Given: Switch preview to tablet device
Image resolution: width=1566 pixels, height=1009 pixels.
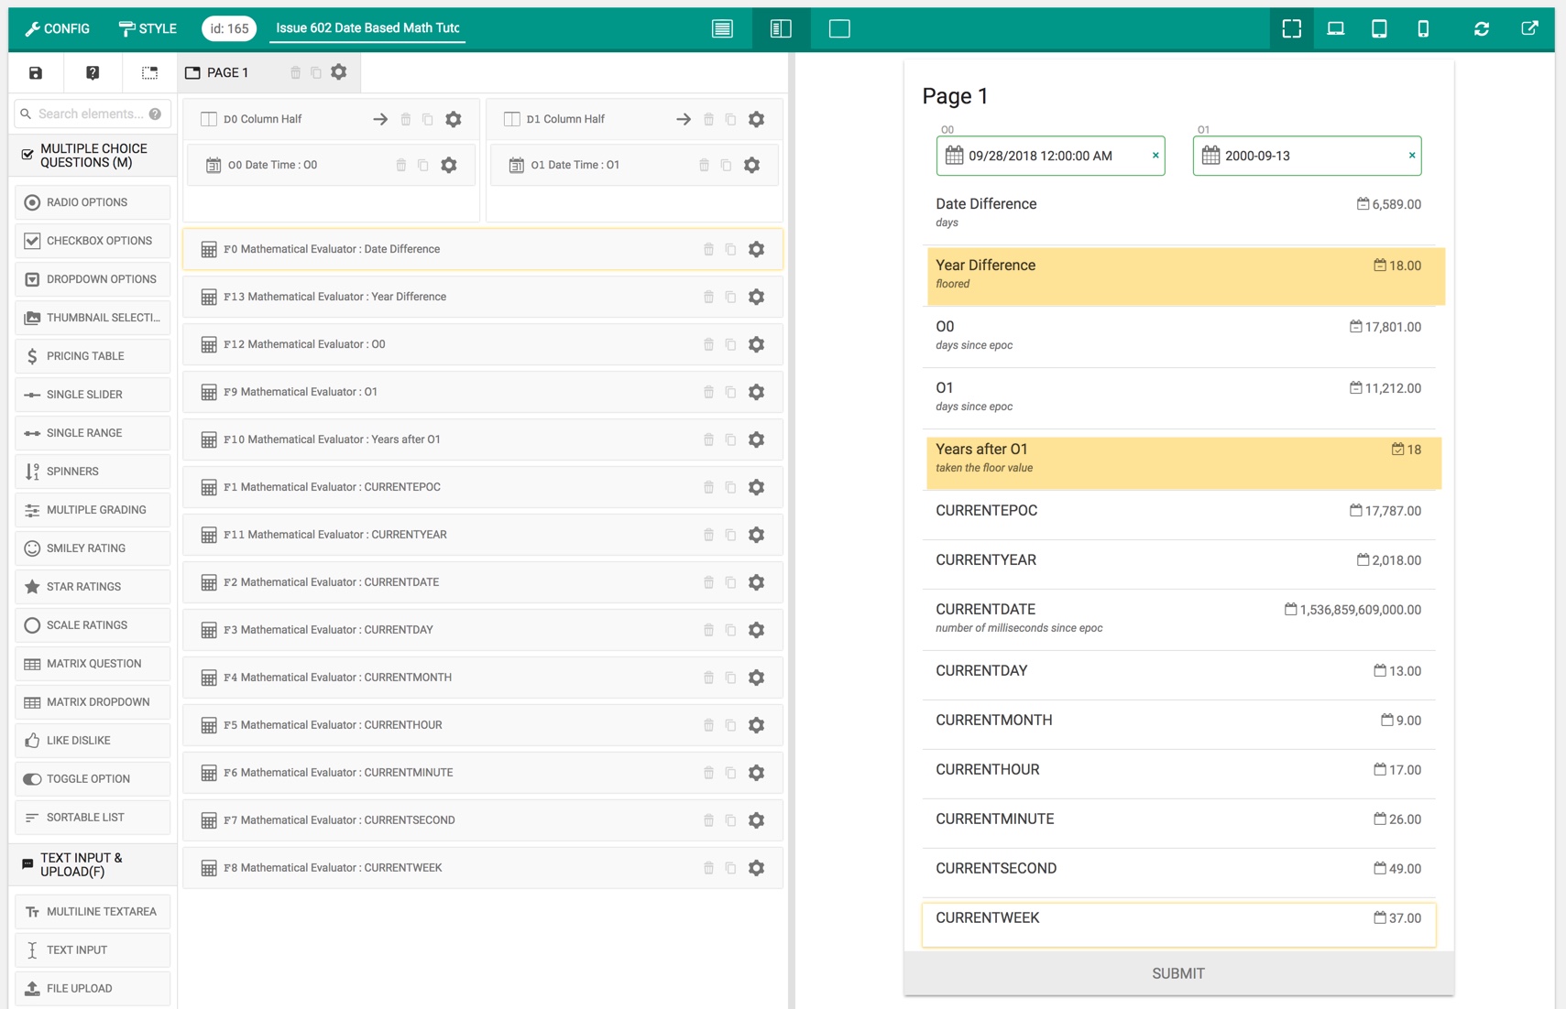Looking at the screenshot, I should [1378, 28].
